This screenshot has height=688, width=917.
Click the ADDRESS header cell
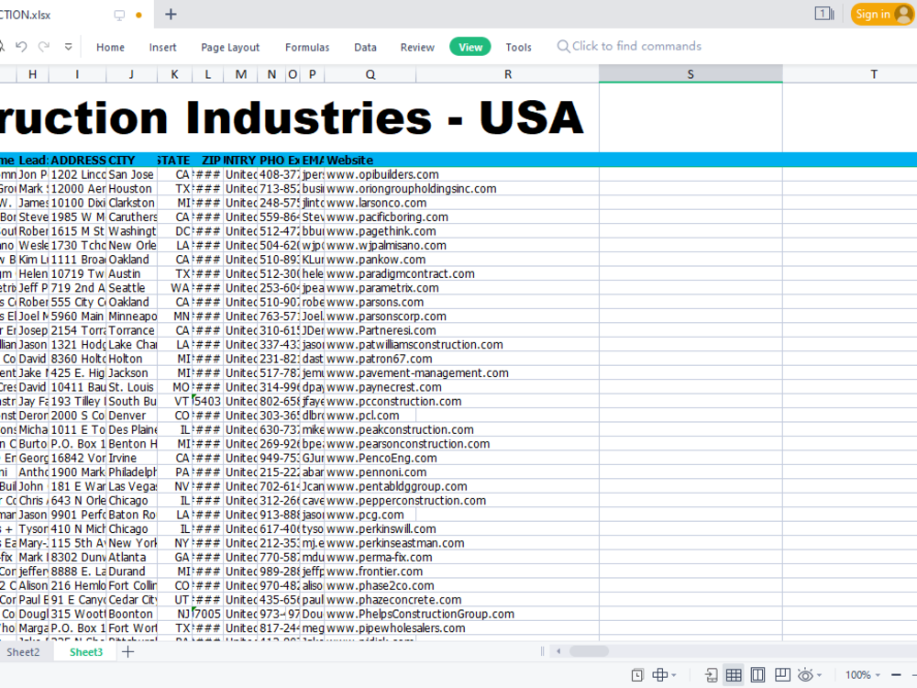(78, 161)
